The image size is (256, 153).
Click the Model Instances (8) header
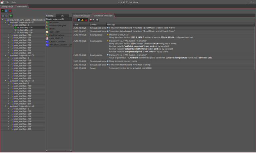point(59,19)
